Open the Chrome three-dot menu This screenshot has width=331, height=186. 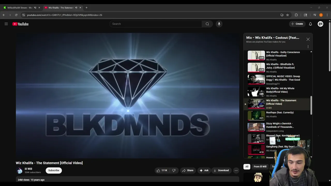click(x=327, y=15)
